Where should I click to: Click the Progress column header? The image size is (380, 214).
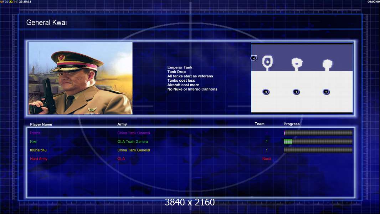click(x=292, y=124)
